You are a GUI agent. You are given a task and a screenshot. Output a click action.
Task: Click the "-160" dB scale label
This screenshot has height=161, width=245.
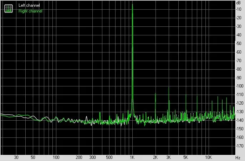(240, 137)
